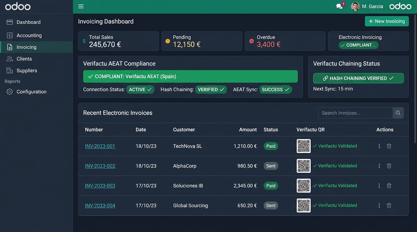
Task: Open invoice link INV-2023-002
Action: [100, 166]
